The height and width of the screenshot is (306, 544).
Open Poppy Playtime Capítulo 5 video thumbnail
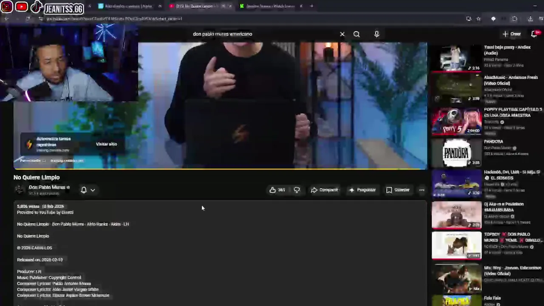click(456, 121)
